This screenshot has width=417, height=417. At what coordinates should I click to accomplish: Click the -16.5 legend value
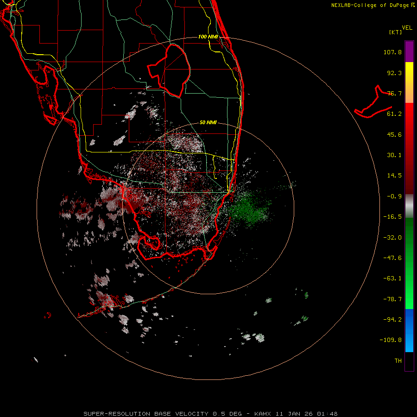click(392, 217)
